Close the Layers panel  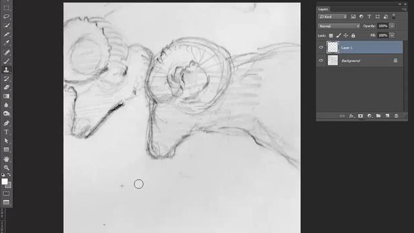pos(406,4)
